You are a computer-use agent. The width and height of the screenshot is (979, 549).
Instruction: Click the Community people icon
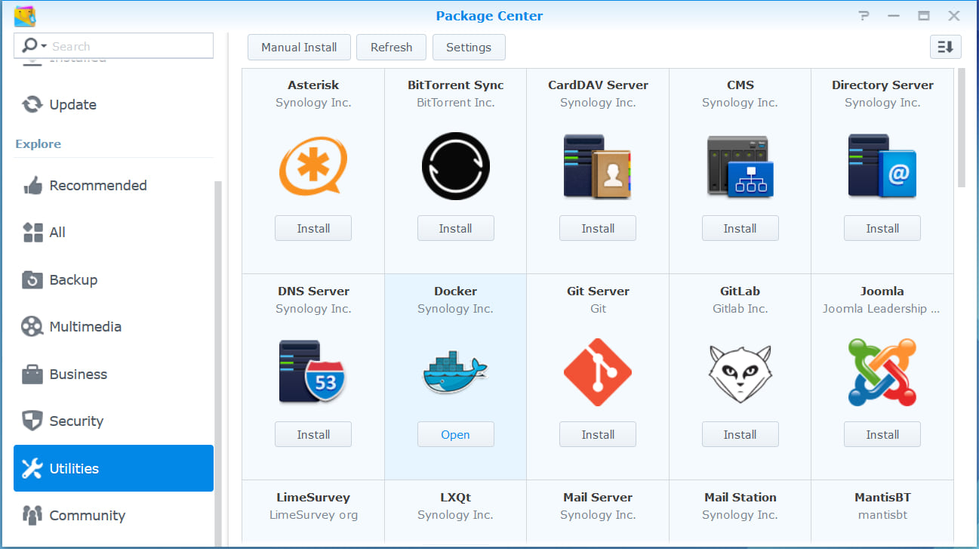pos(32,515)
